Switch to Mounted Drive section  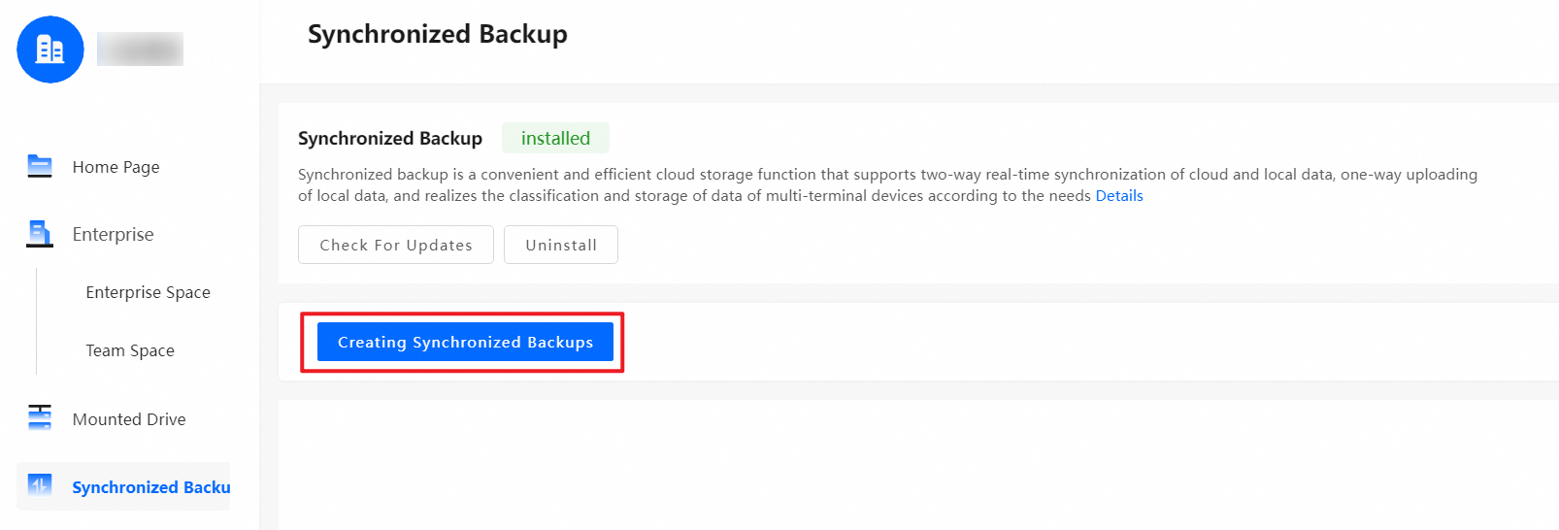pos(129,419)
